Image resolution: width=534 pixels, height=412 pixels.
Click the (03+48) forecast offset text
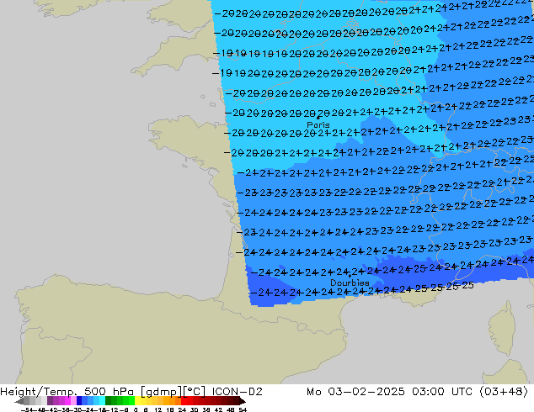504,392
